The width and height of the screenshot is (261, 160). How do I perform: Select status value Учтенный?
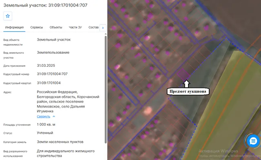tap(45, 133)
